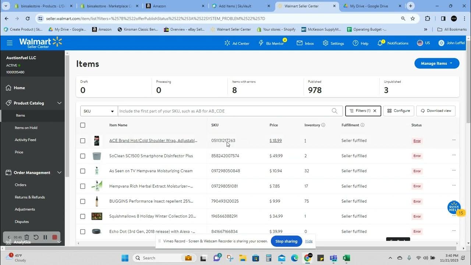Open Chrome extensions puzzle icon
Viewport: 471px width, 265px height.
pyautogui.click(x=428, y=18)
